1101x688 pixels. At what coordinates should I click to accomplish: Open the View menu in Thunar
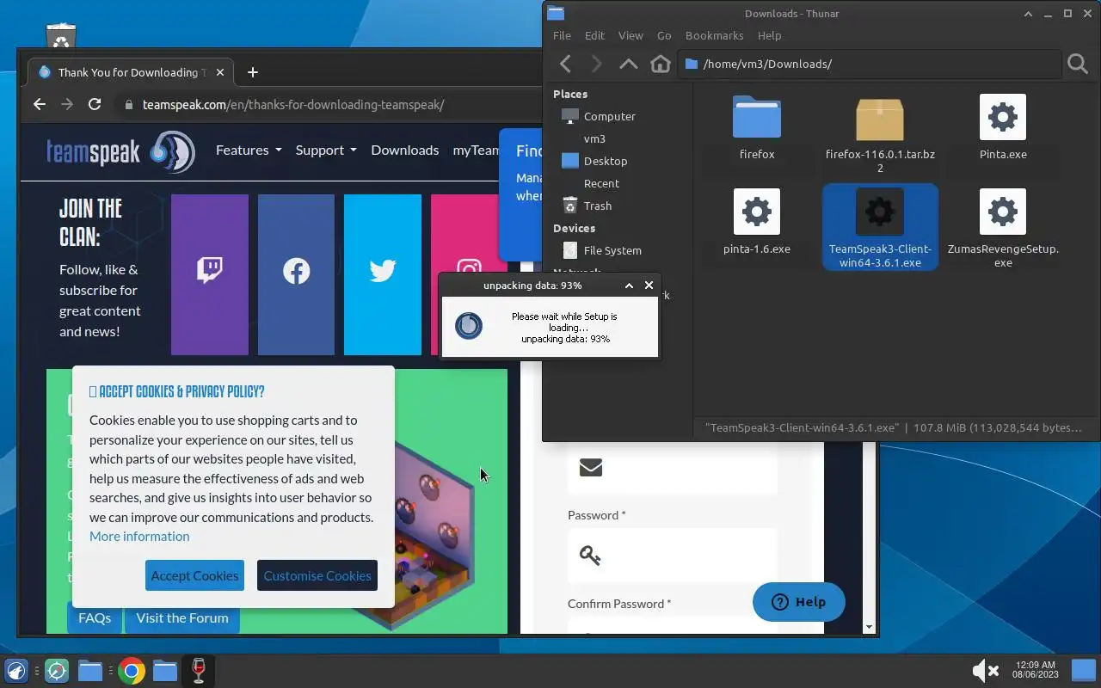pyautogui.click(x=630, y=35)
